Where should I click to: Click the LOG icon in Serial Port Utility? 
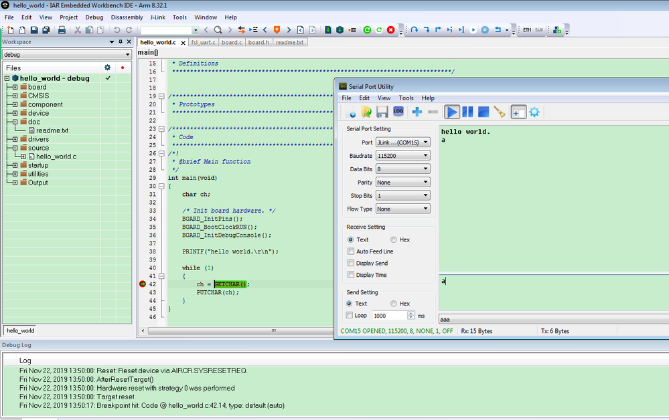[398, 112]
